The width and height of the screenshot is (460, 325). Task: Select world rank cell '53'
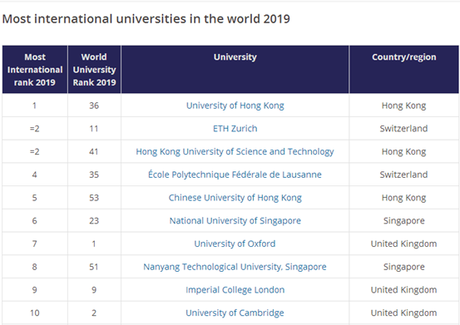point(94,198)
